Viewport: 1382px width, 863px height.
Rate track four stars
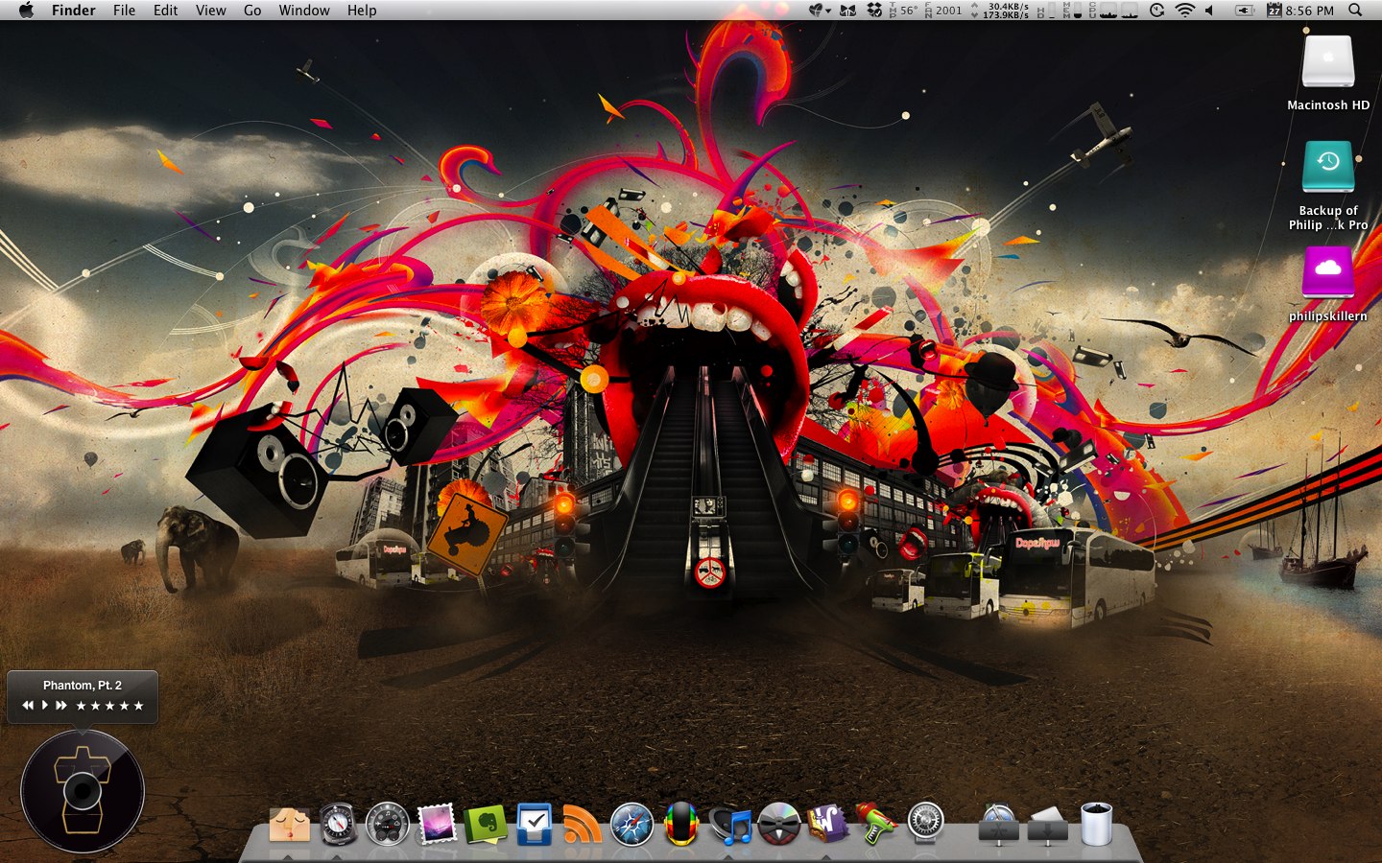click(x=125, y=706)
